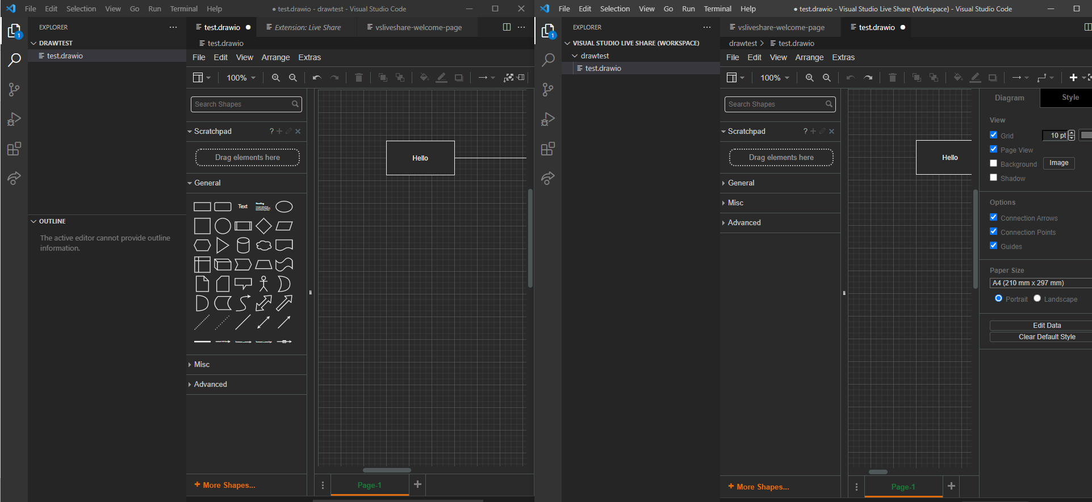1092x502 pixels.
Task: Select Portrait orientation radio
Action: point(998,298)
